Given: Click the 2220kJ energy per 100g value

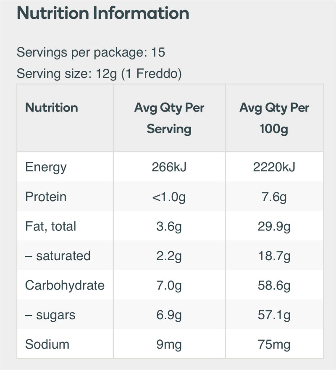Looking at the screenshot, I should tap(274, 167).
